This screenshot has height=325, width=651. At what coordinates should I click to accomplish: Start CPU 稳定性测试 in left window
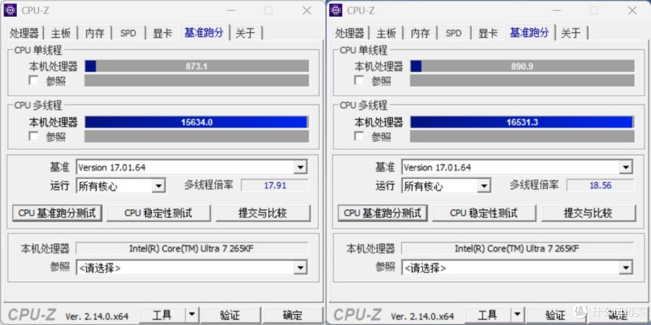click(x=159, y=213)
